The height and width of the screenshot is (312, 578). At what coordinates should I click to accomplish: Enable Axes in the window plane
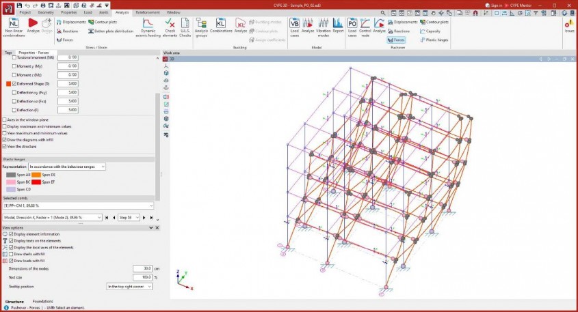[x=4, y=120]
